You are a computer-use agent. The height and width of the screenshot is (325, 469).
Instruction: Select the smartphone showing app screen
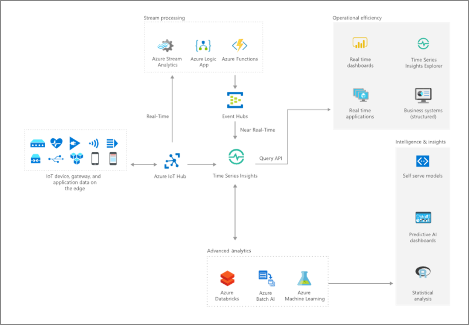pyautogui.click(x=113, y=159)
